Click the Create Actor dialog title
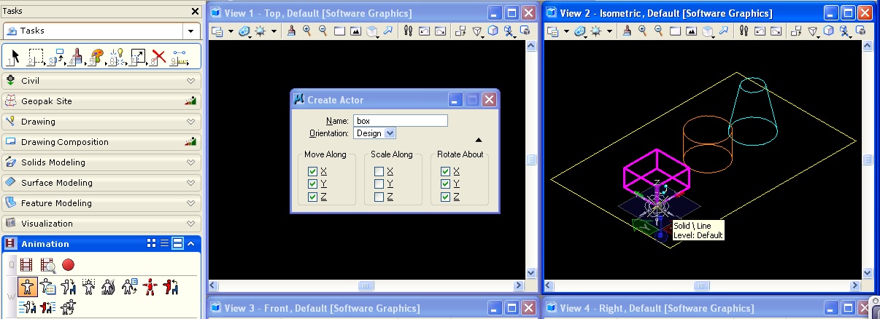This screenshot has height=319, width=880. point(335,100)
